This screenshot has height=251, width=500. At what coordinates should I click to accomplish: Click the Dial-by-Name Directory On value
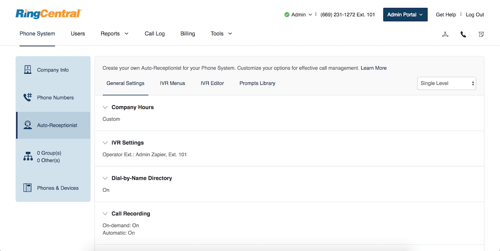click(x=106, y=190)
